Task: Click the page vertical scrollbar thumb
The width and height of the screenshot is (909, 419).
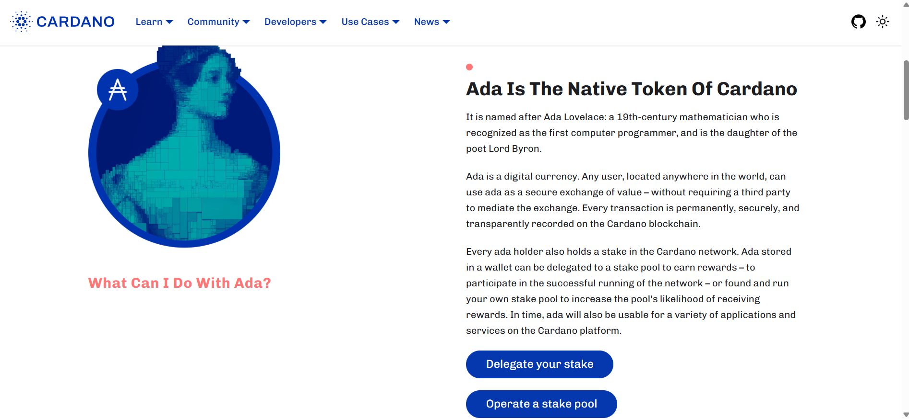Action: click(906, 90)
